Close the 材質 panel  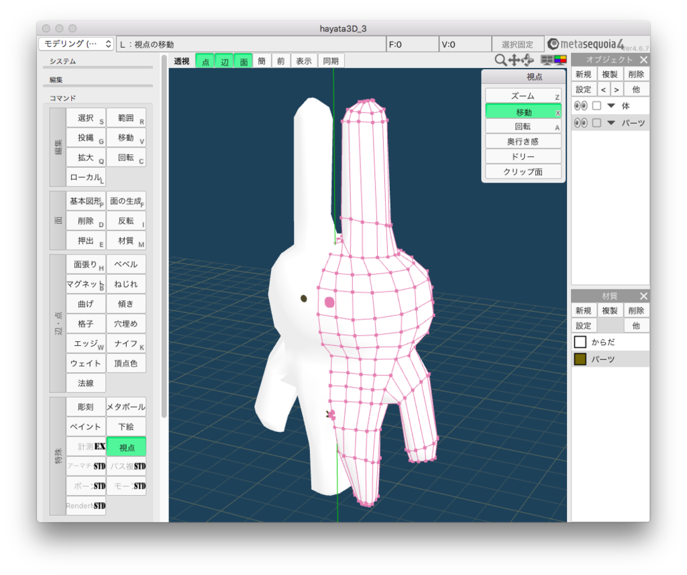(x=643, y=296)
